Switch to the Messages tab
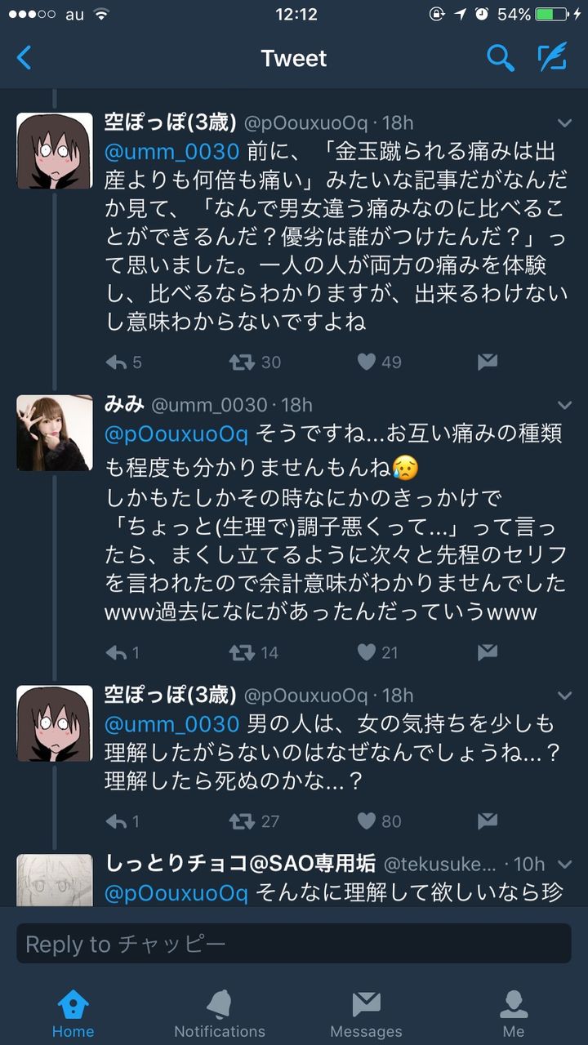 (366, 1014)
